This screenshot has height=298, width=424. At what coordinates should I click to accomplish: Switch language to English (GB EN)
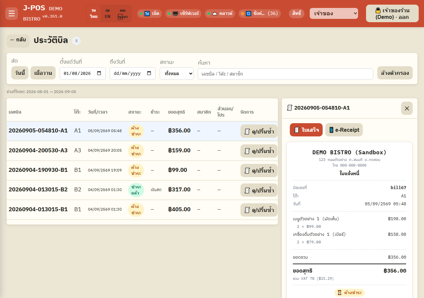108,14
